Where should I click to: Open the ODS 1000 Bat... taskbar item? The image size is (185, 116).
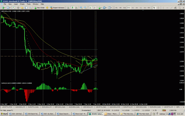pyautogui.click(x=16, y=114)
